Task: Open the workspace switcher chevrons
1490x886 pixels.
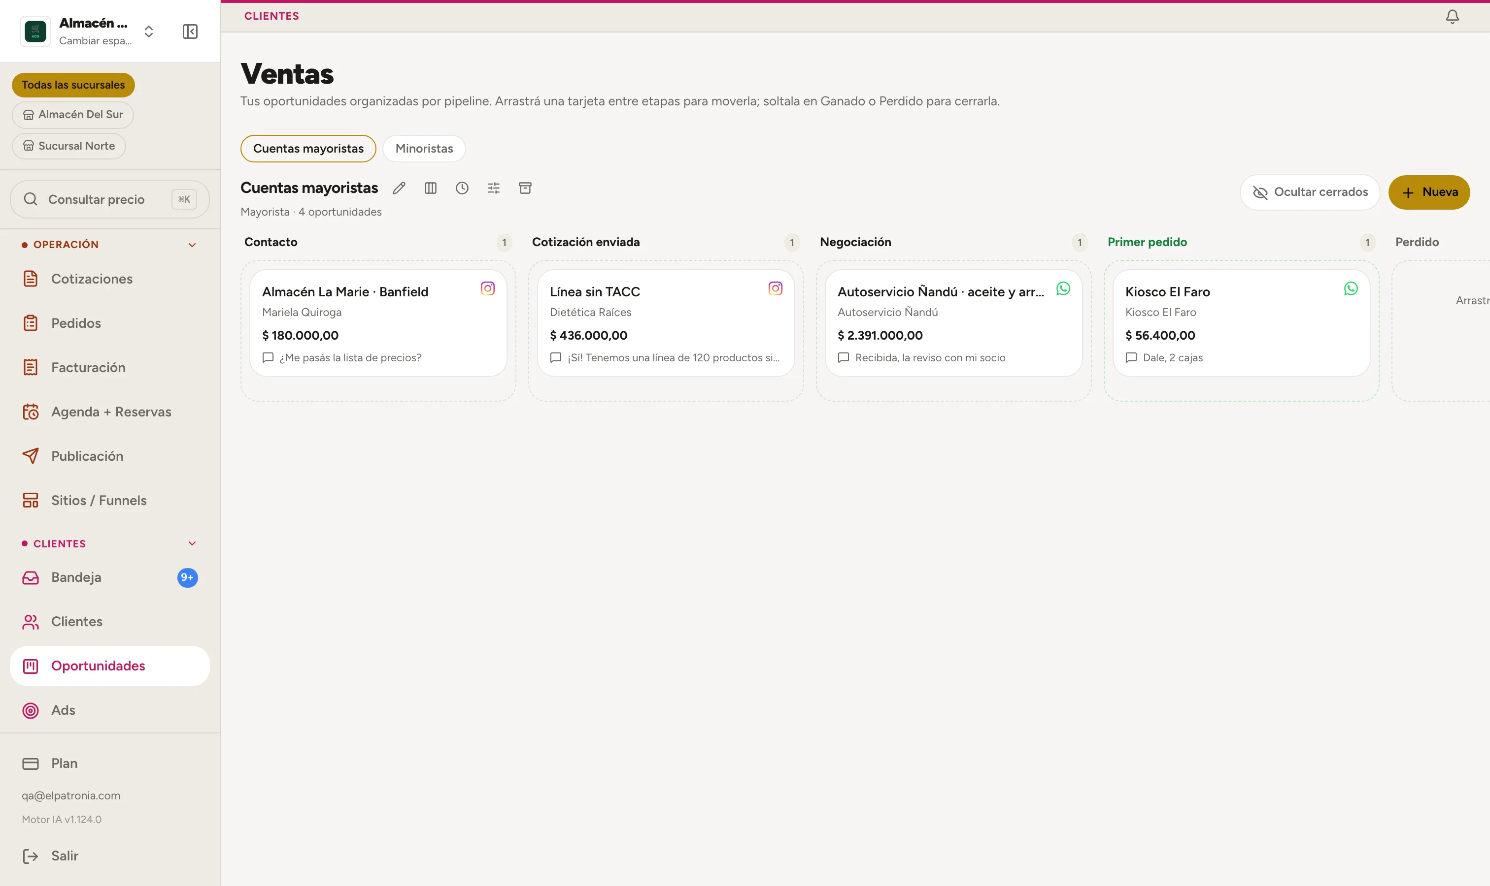Action: pos(149,32)
